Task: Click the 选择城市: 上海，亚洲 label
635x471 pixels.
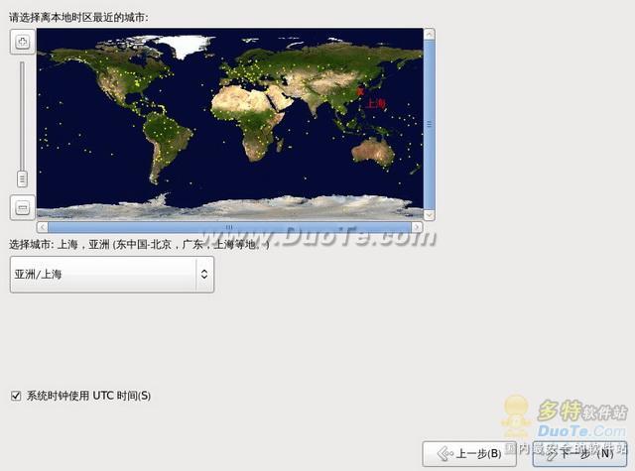Action: click(139, 244)
